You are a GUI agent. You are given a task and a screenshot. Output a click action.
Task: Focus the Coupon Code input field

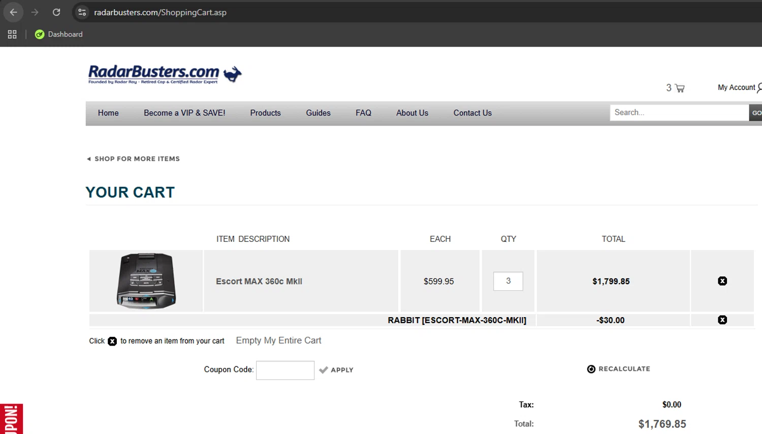tap(285, 370)
